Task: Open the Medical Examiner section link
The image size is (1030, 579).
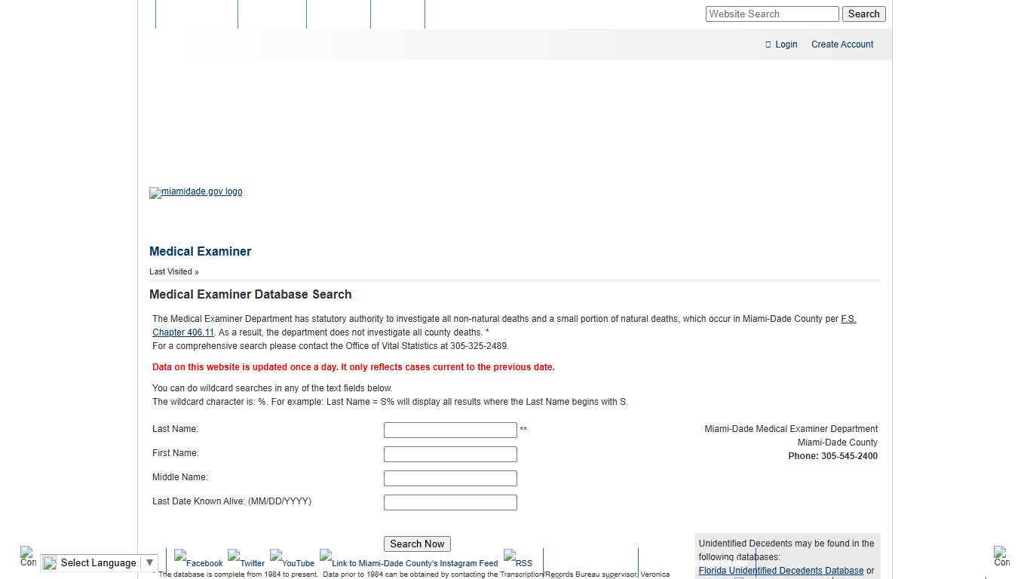Action: point(200,251)
